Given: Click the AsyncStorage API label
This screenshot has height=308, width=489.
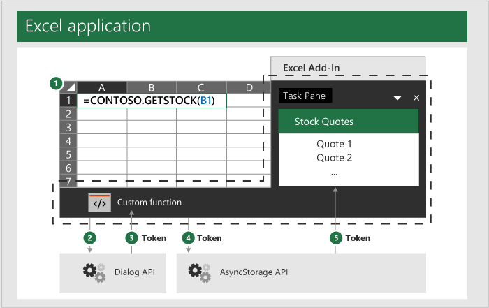Looking at the screenshot, I should (254, 272).
